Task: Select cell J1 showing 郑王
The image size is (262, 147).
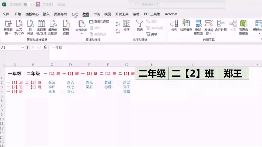Action: pos(233,73)
